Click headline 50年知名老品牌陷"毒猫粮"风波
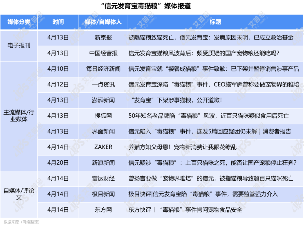 [x=209, y=116]
